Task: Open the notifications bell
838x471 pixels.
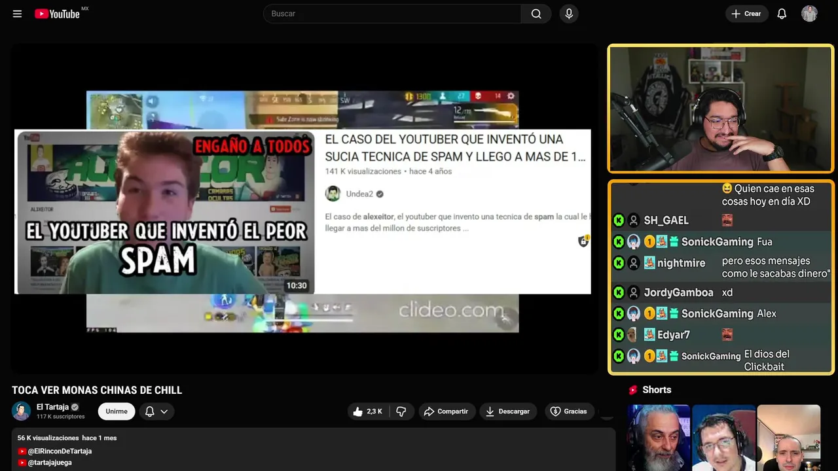Action: [782, 14]
